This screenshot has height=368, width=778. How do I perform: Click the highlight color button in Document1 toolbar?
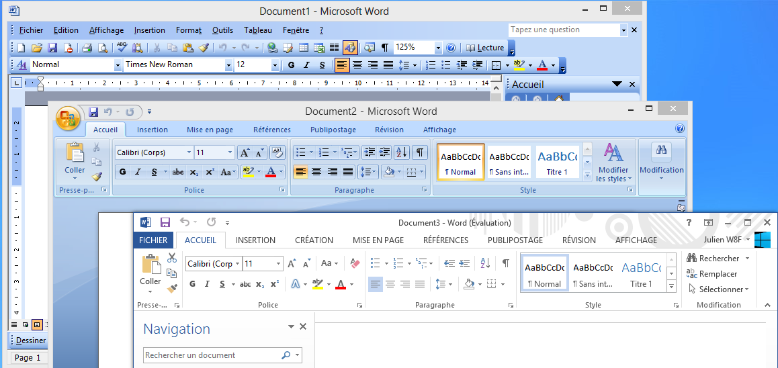click(x=519, y=64)
